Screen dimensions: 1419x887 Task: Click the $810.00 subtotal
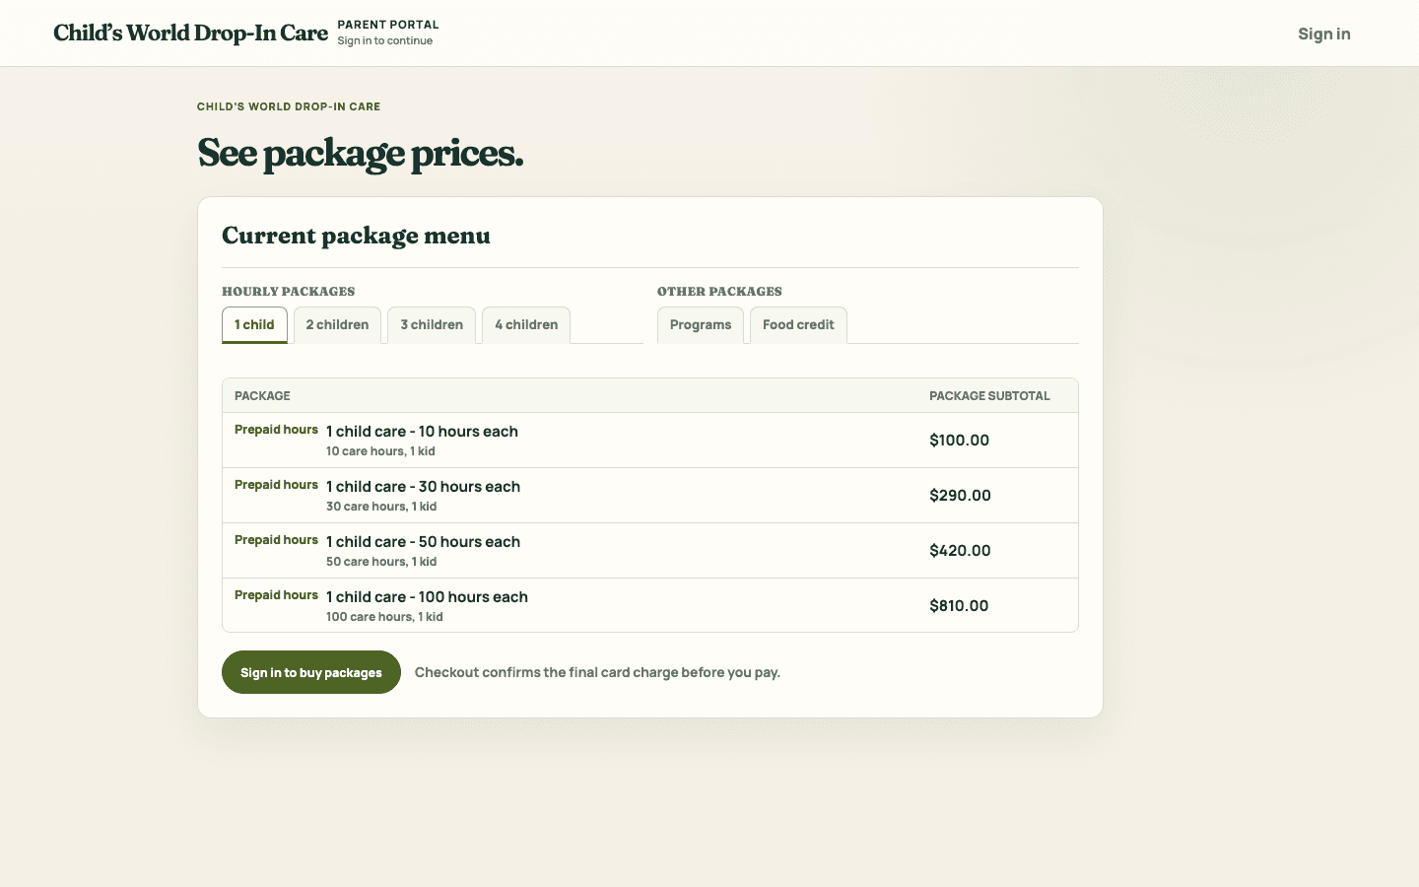[959, 606]
